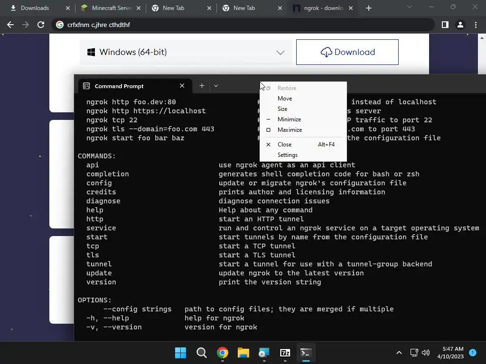The height and width of the screenshot is (364, 486).
Task: Open Chrome profile icon
Action: click(x=460, y=25)
